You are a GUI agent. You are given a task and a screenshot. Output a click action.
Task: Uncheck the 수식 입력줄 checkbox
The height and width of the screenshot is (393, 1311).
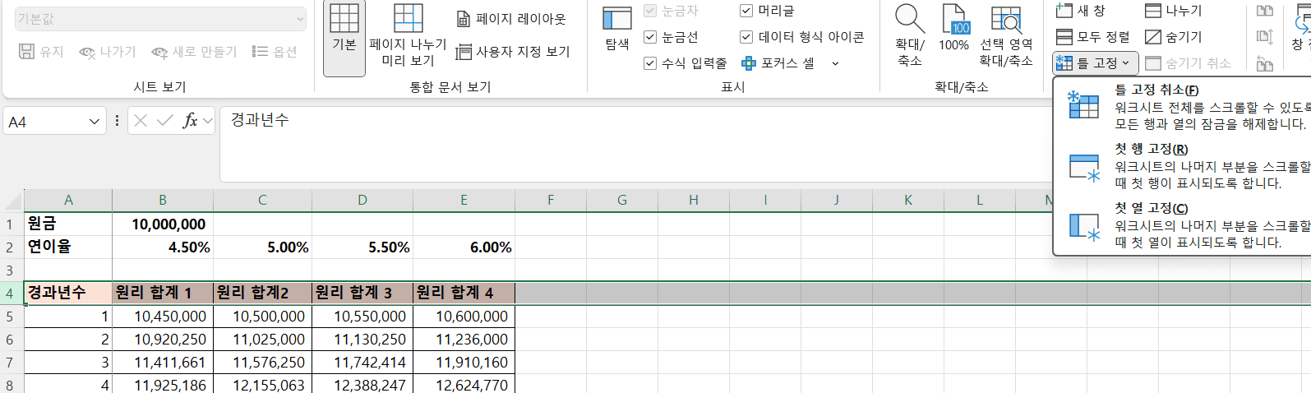tap(650, 63)
